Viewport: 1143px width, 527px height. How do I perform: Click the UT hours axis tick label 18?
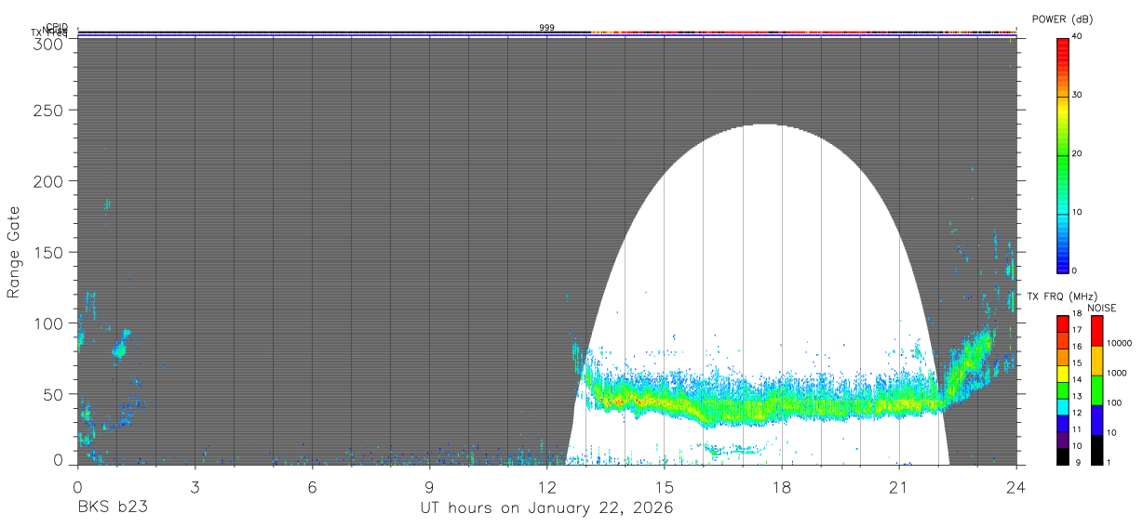coord(781,487)
